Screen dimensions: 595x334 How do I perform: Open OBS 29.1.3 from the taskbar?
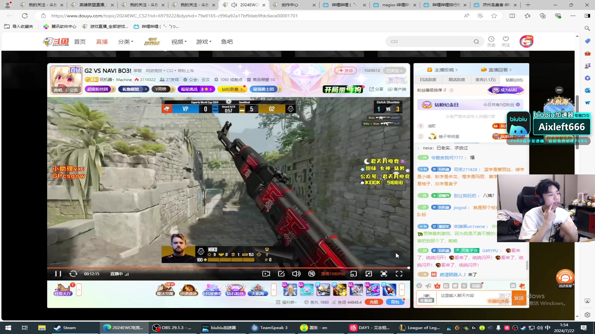172,328
